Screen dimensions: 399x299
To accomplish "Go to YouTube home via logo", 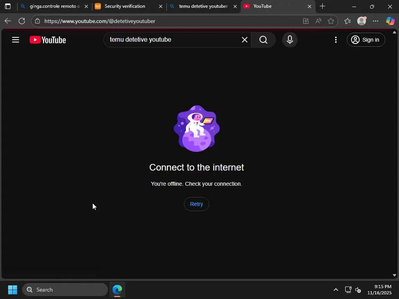I will click(x=48, y=40).
